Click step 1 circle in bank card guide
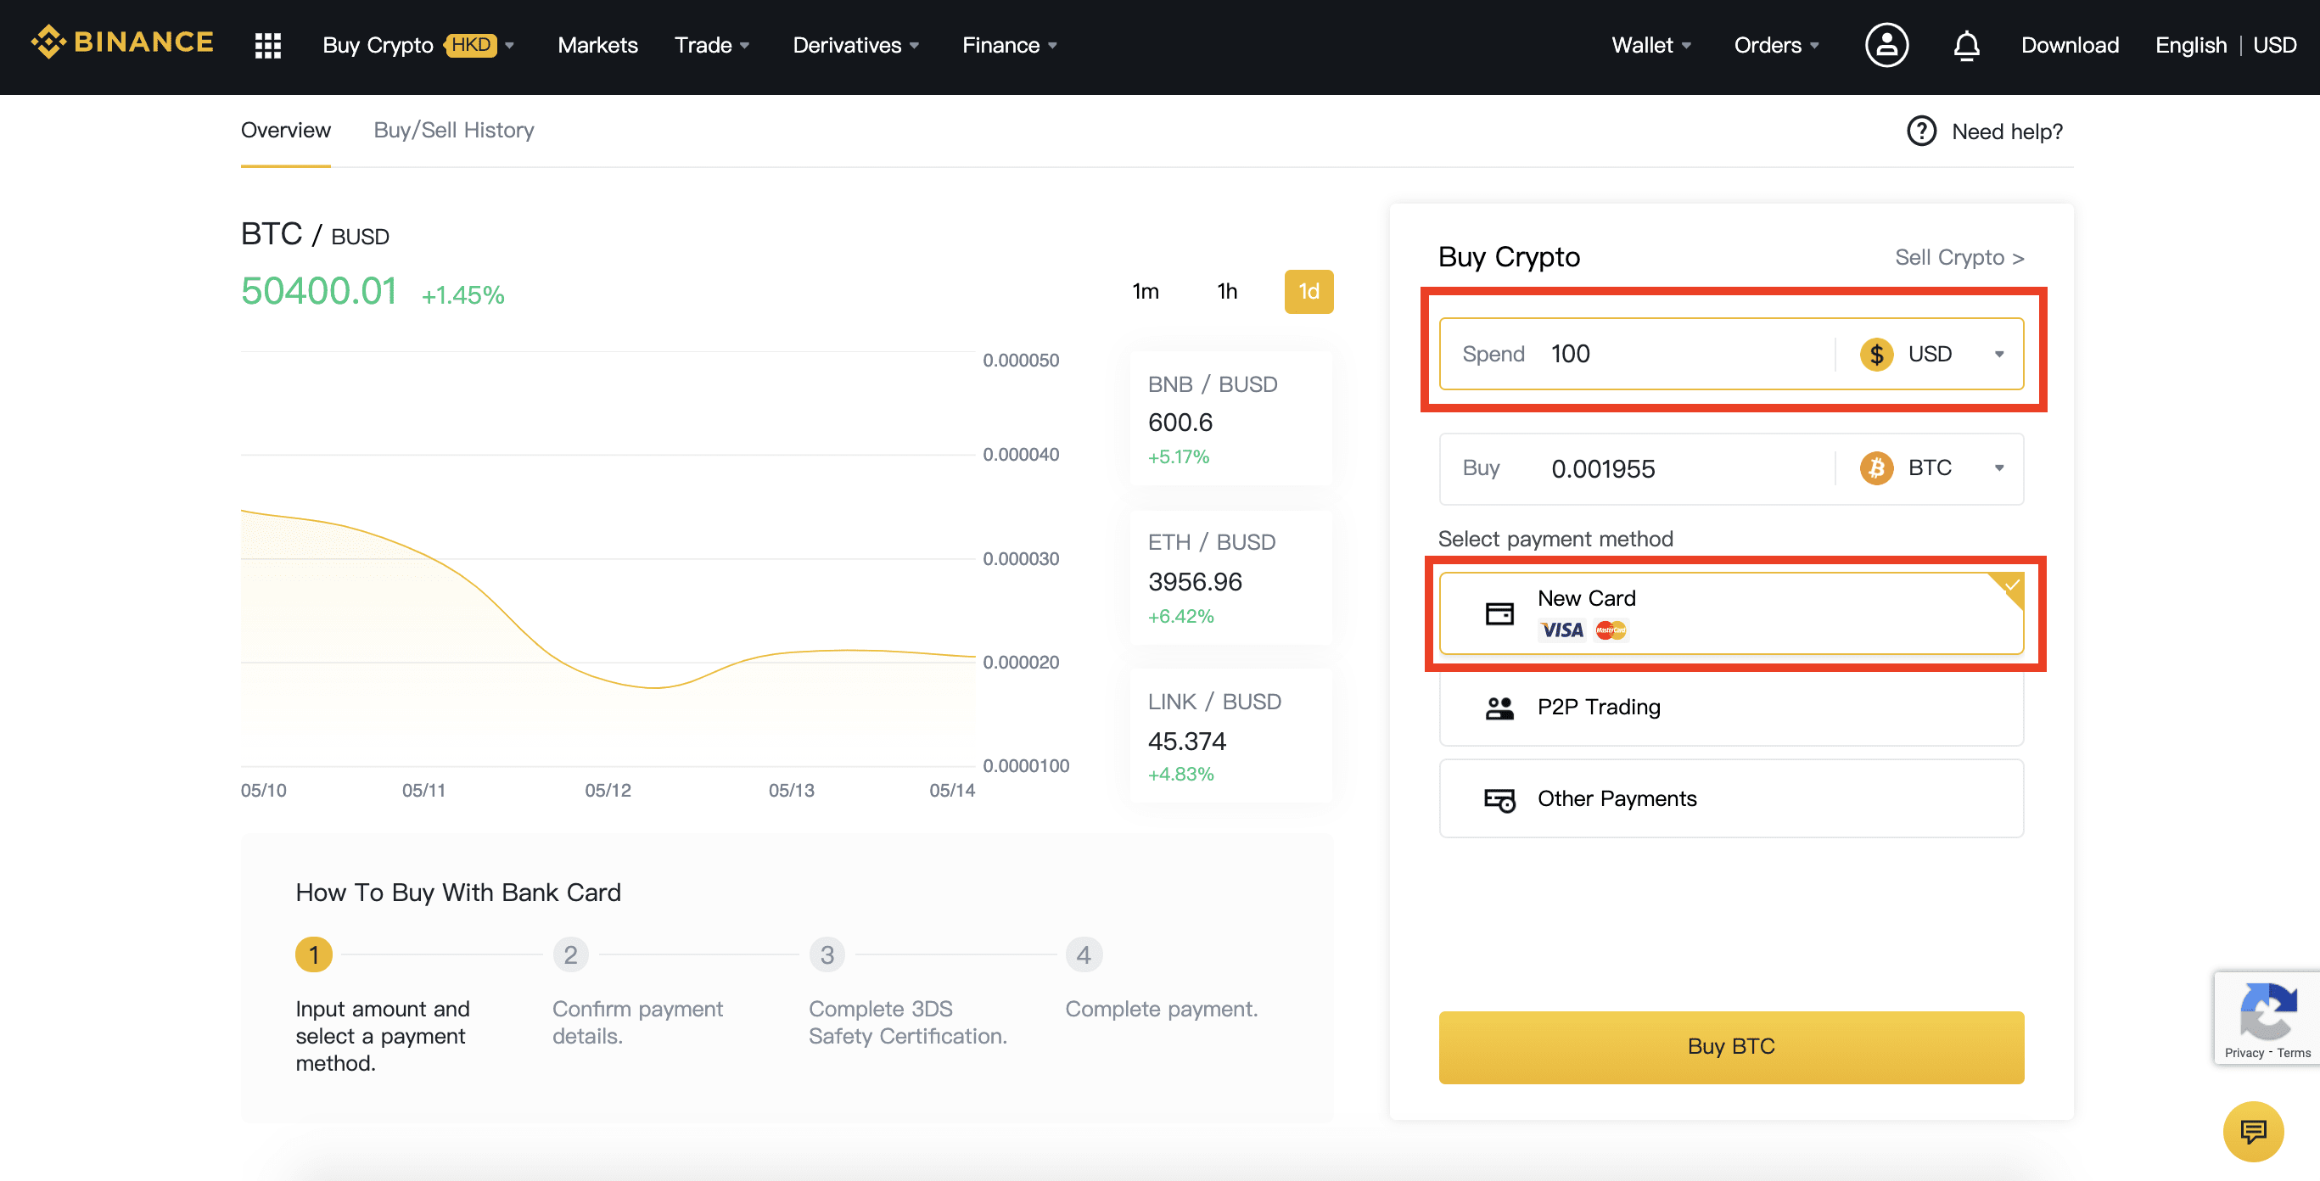2320x1181 pixels. tap(313, 955)
